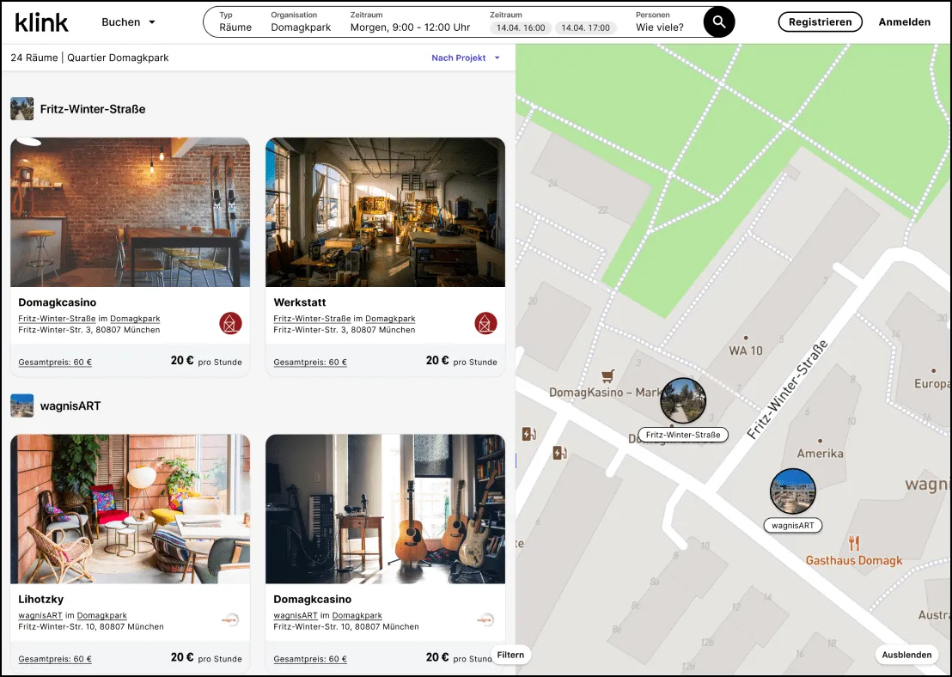Open the Buchen dropdown
Screen dimensions: 952x677
tap(127, 22)
